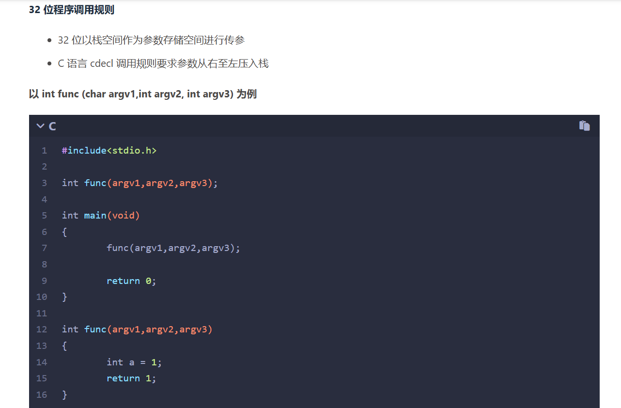
Task: Select "return 0;" on line 9
Action: 132,281
